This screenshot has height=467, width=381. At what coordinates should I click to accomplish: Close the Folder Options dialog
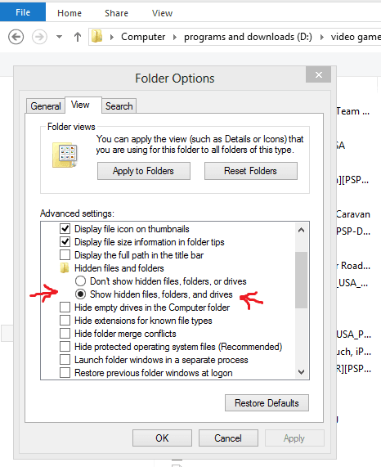(319, 74)
